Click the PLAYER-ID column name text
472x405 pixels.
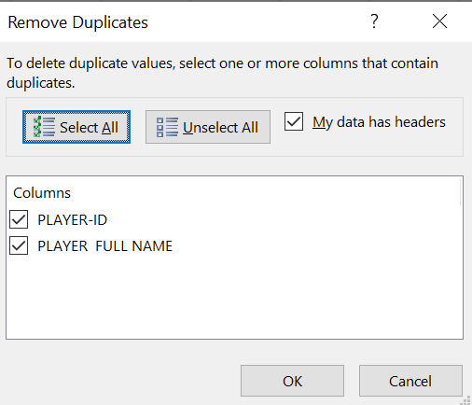(x=73, y=220)
